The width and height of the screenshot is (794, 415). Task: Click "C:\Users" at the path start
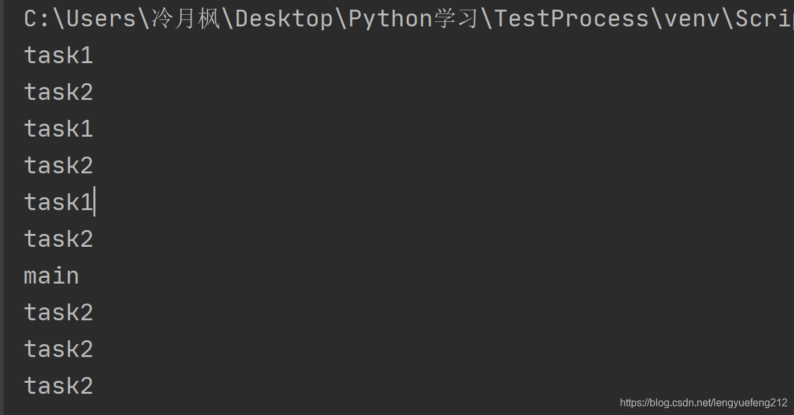(80, 19)
